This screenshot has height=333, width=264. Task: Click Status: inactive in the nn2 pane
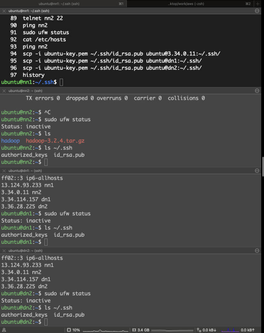pyautogui.click(x=26, y=127)
